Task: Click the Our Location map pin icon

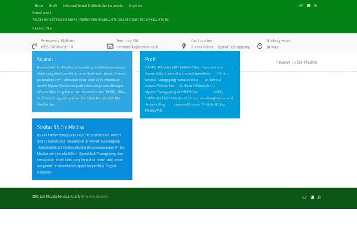Action: (x=184, y=46)
